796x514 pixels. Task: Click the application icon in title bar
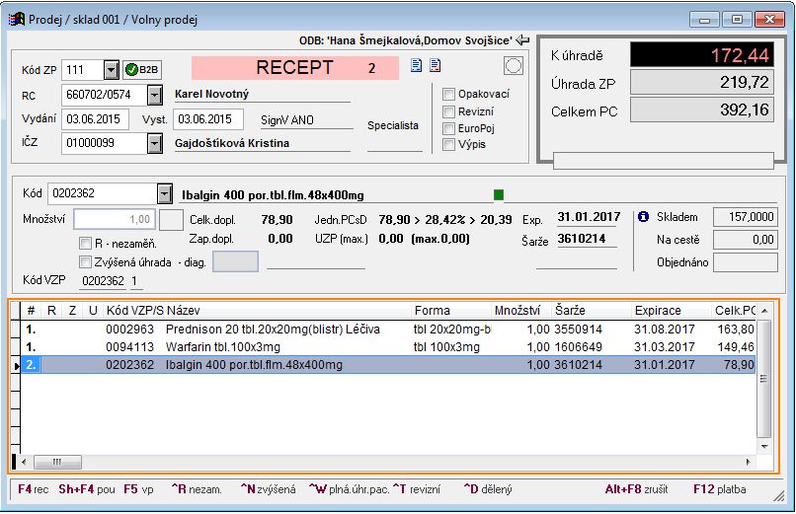pos(17,19)
